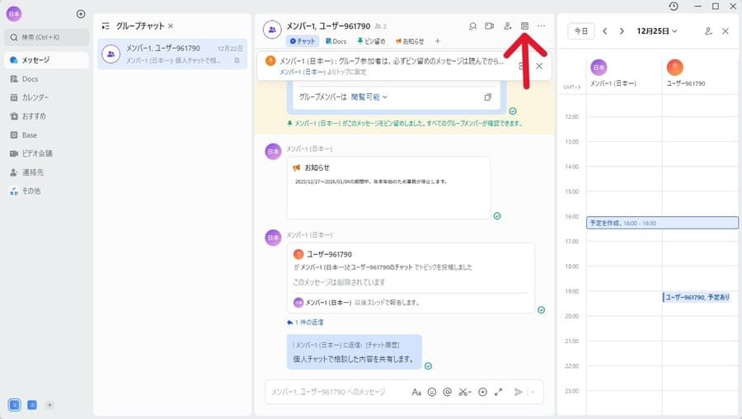Open the お知らせ announcement card

388,188
